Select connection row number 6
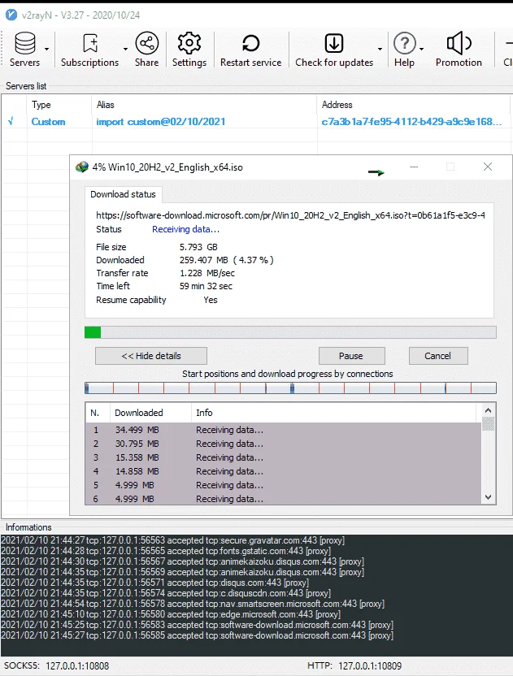The height and width of the screenshot is (676, 513). pyautogui.click(x=284, y=498)
